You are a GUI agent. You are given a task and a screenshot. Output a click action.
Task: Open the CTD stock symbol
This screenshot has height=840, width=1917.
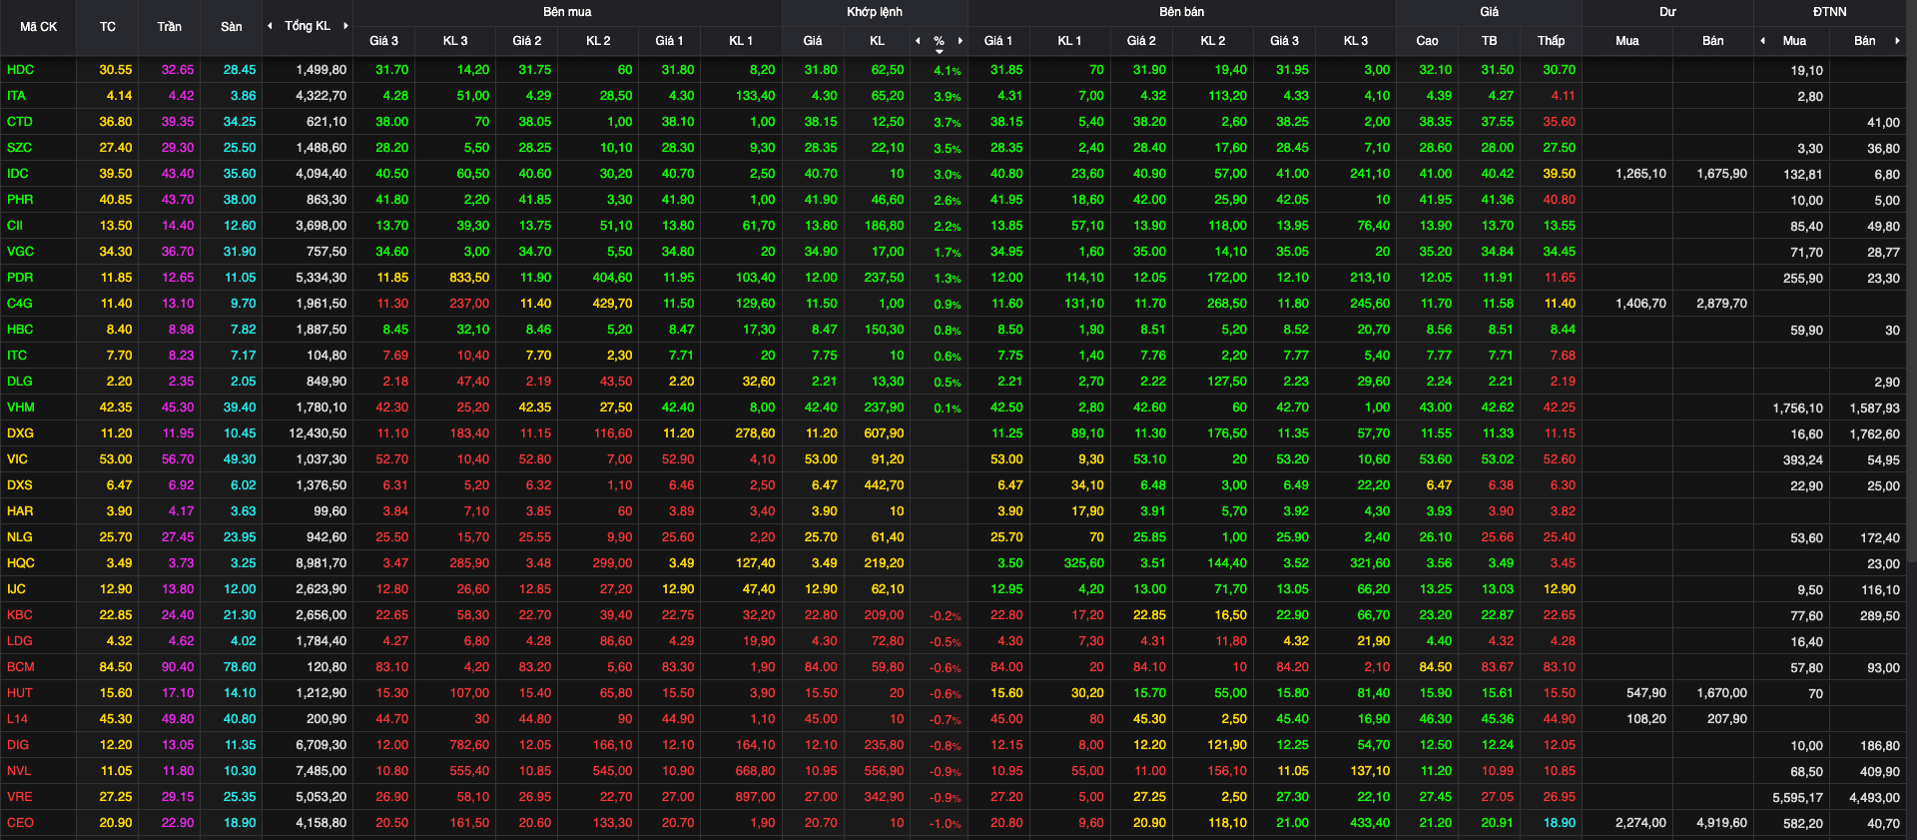(x=20, y=122)
